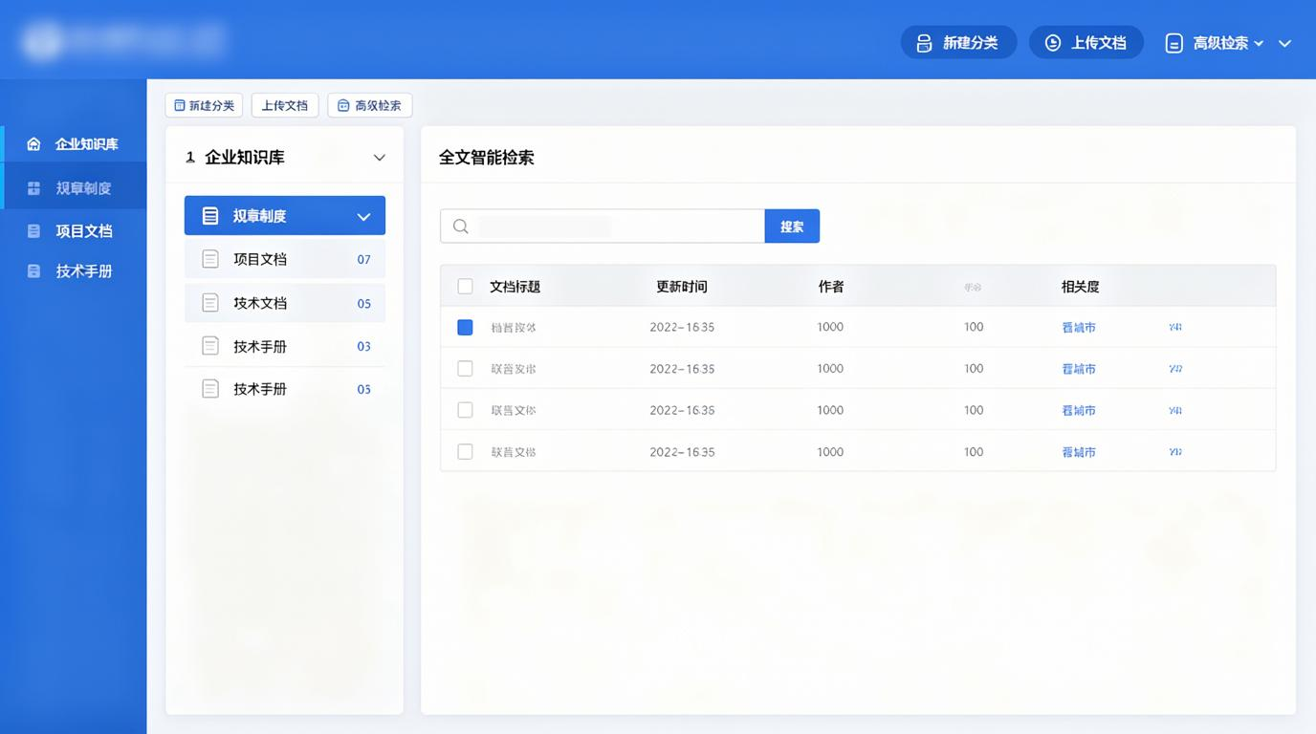The width and height of the screenshot is (1316, 734).
Task: Click the list icon on highlighted 规章制度
Action: [x=210, y=216]
